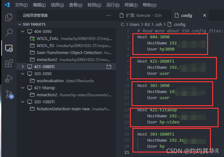Open the 编辑(E) menu
Viewport: 224px width, 157px height.
point(39,5)
